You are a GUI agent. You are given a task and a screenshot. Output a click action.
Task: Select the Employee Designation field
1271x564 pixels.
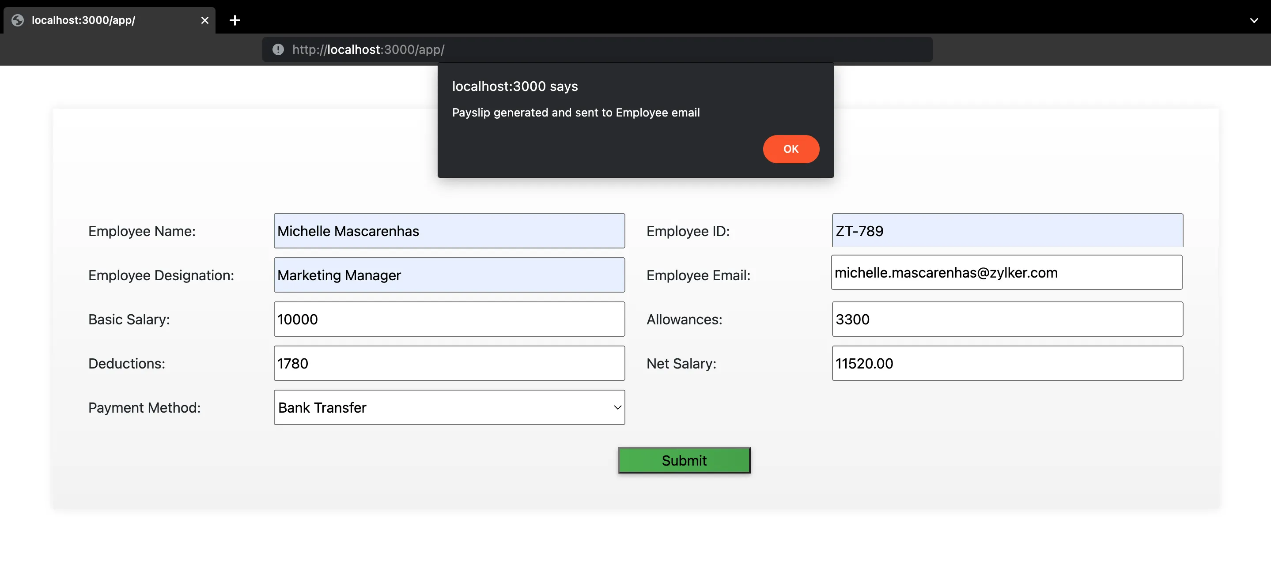449,275
